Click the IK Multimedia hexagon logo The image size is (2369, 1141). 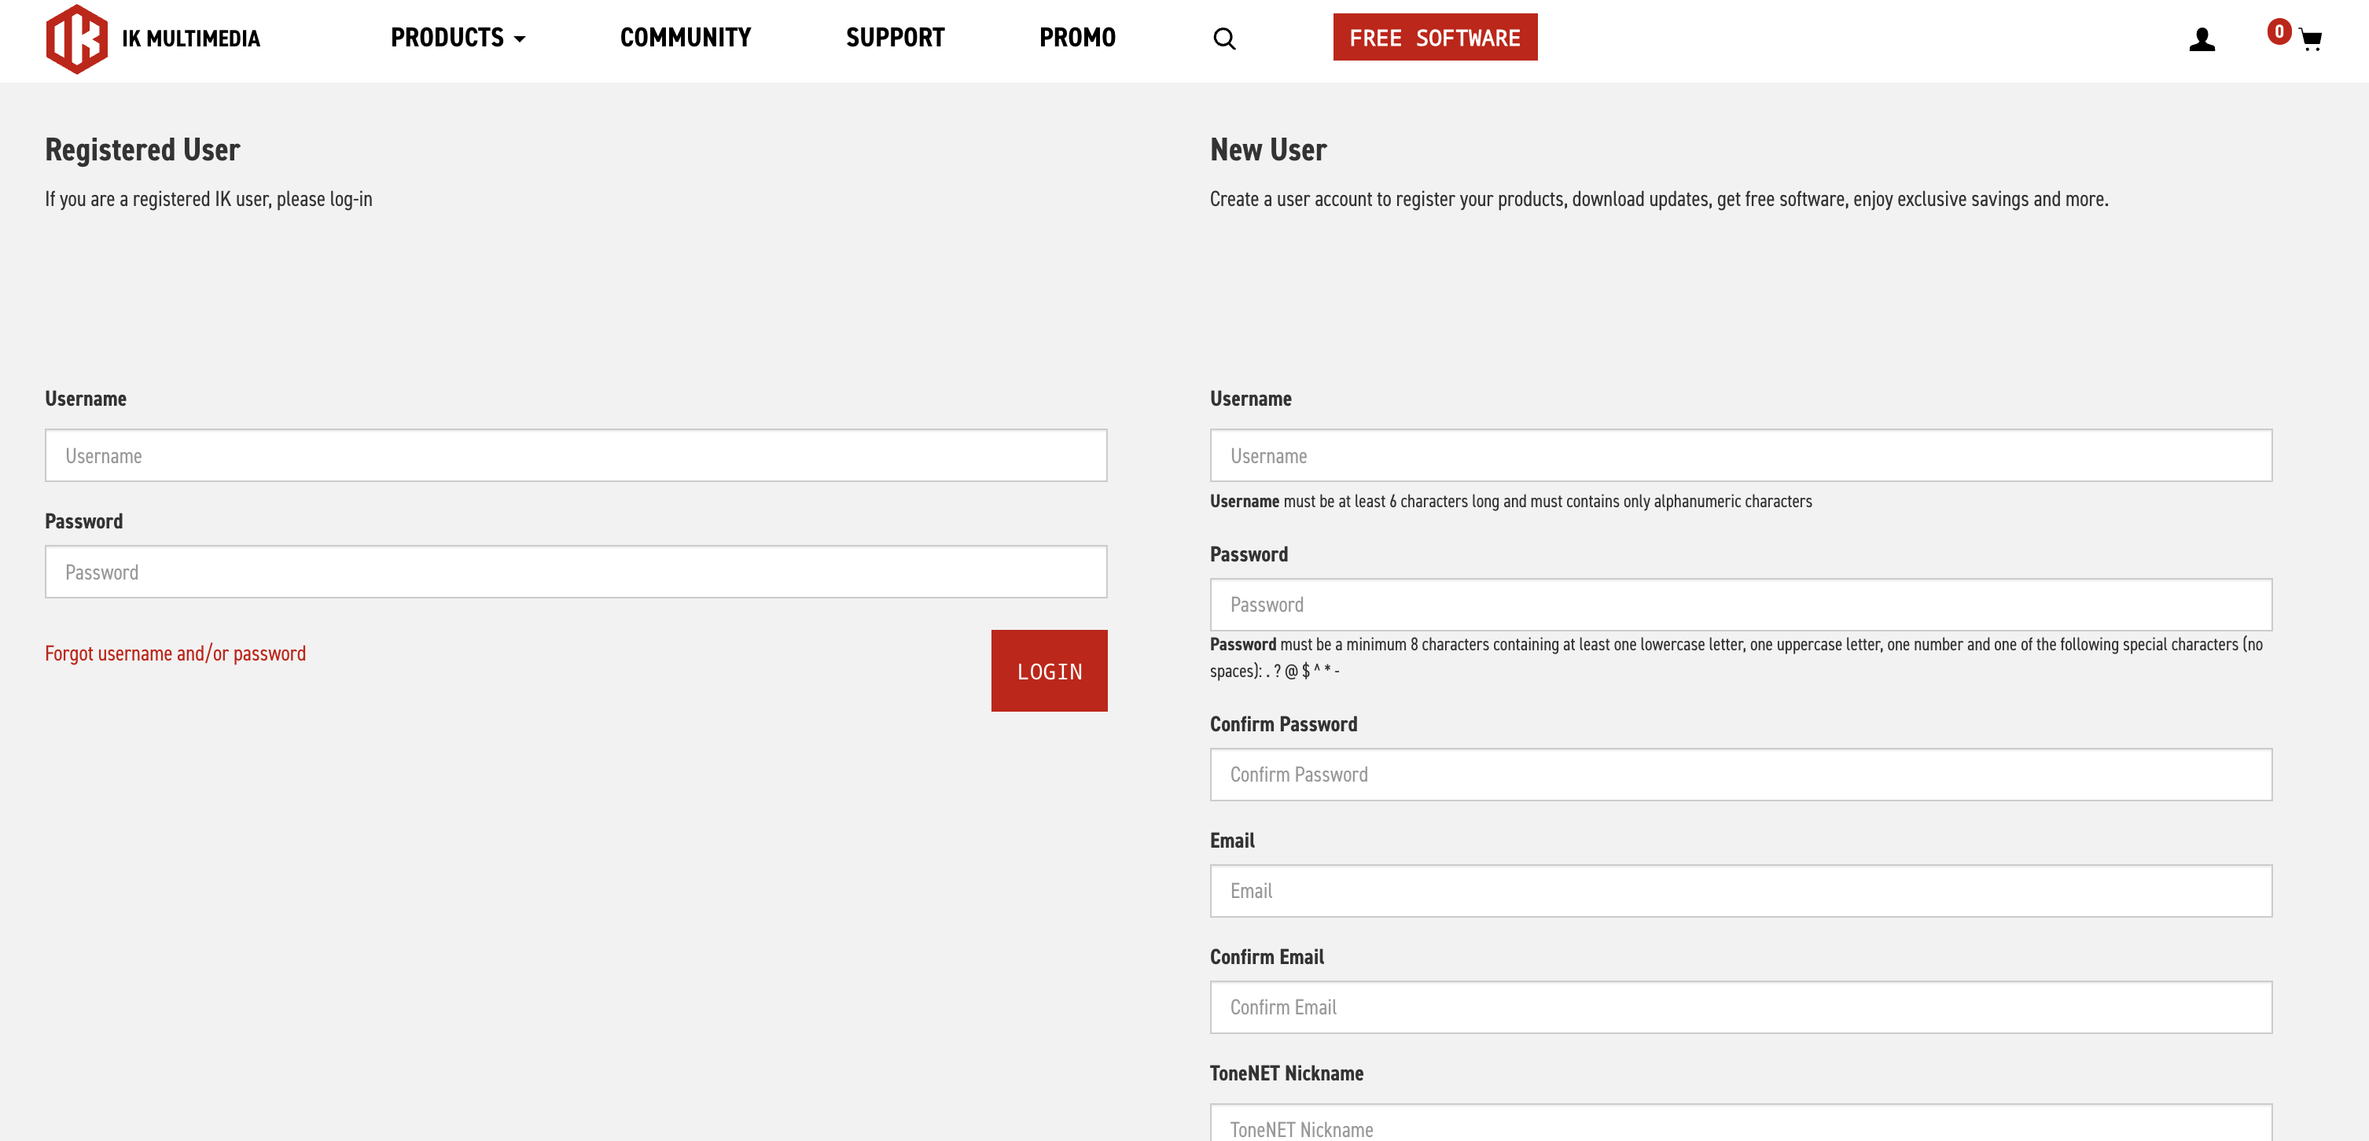77,39
